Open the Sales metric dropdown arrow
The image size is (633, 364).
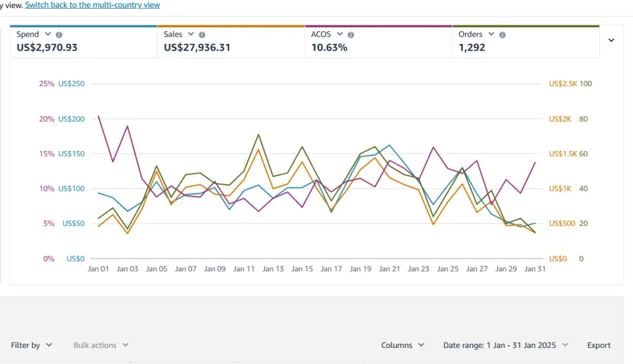pyautogui.click(x=191, y=35)
